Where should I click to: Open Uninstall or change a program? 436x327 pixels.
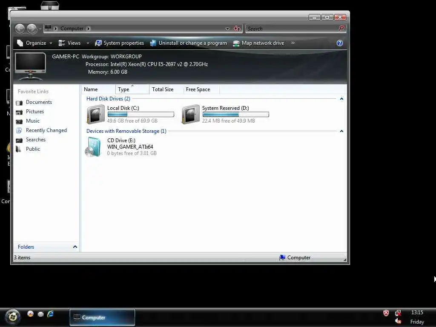tap(189, 43)
